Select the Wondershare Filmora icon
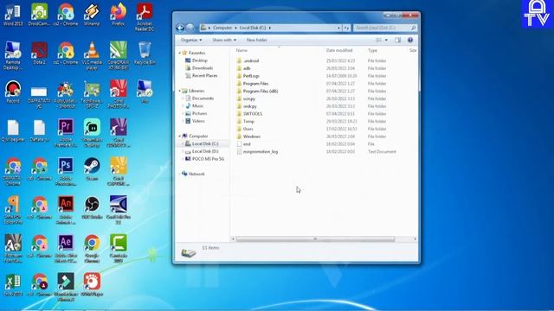Image resolution: width=554 pixels, height=311 pixels. [x=66, y=287]
